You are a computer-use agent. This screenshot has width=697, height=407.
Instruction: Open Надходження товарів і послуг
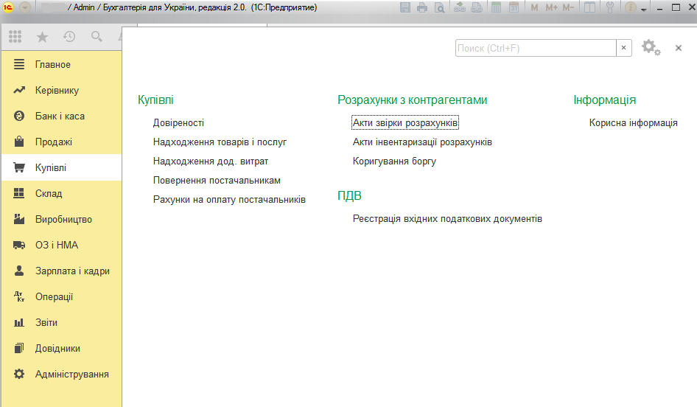[x=220, y=142]
